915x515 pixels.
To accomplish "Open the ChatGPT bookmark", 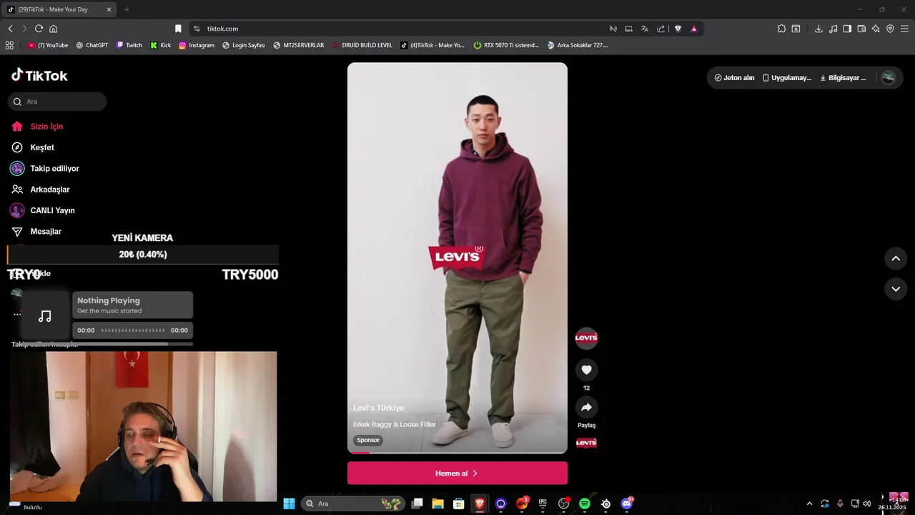I will pos(92,45).
